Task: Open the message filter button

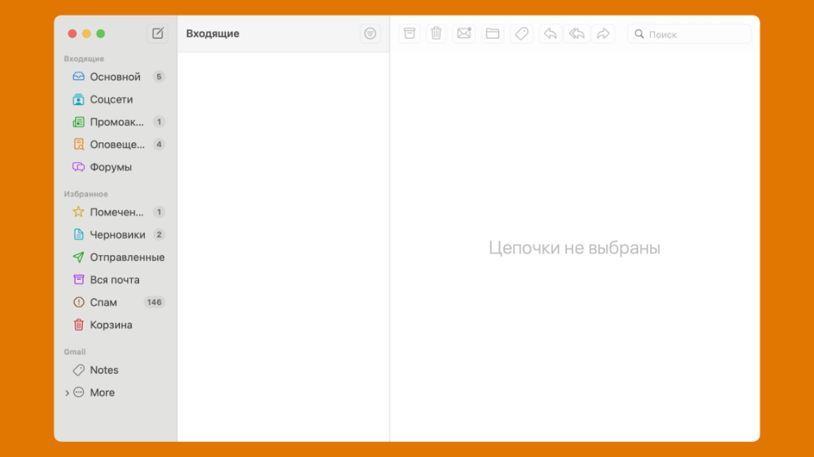Action: click(370, 33)
